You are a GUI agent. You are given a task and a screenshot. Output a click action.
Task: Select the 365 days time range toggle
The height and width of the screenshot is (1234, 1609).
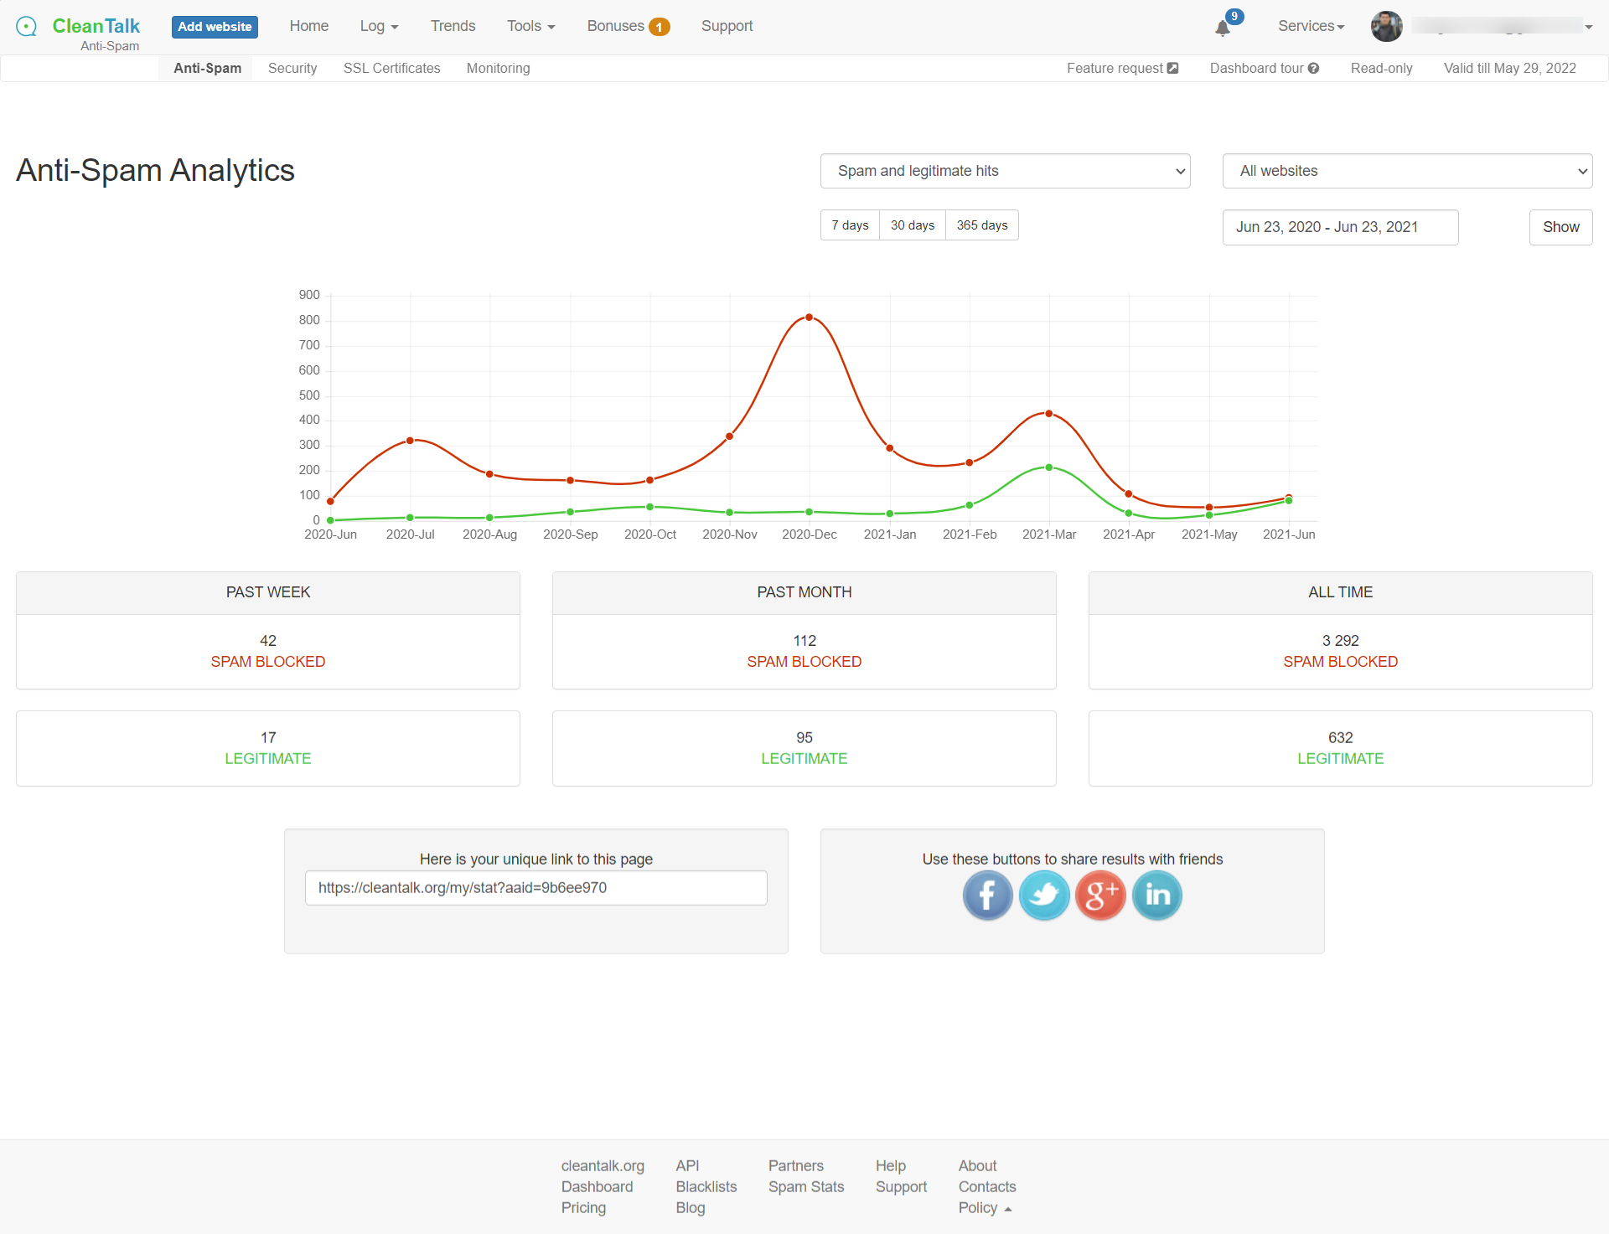pyautogui.click(x=981, y=225)
